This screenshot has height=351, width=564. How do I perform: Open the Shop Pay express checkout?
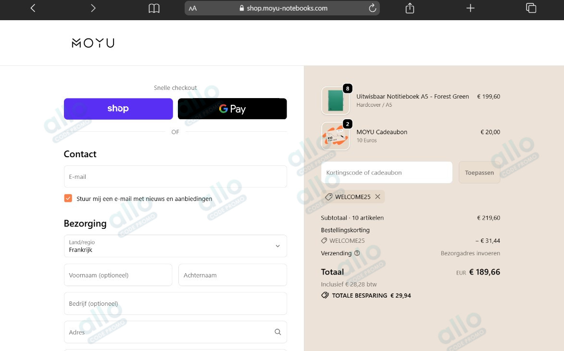(118, 109)
